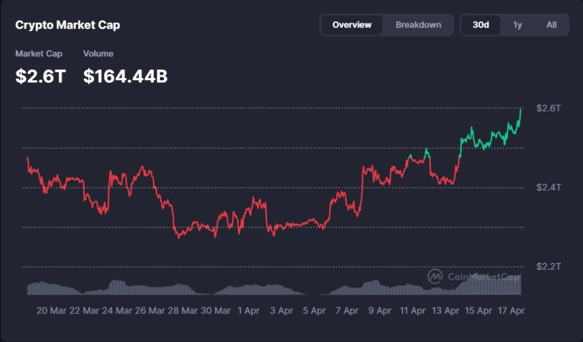Switch to the Overview tab

coord(352,25)
